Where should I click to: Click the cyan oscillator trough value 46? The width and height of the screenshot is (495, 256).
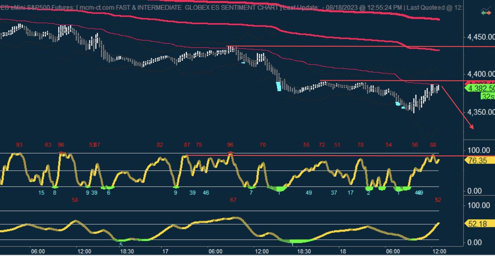[x=206, y=192]
